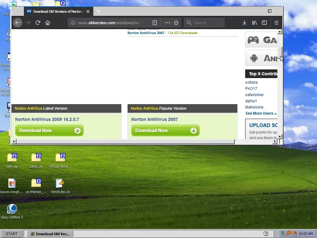Screen dimensions: 317x238
Task: Select Zelda.zip desktop icon
Action: pyautogui.click(x=36, y=161)
